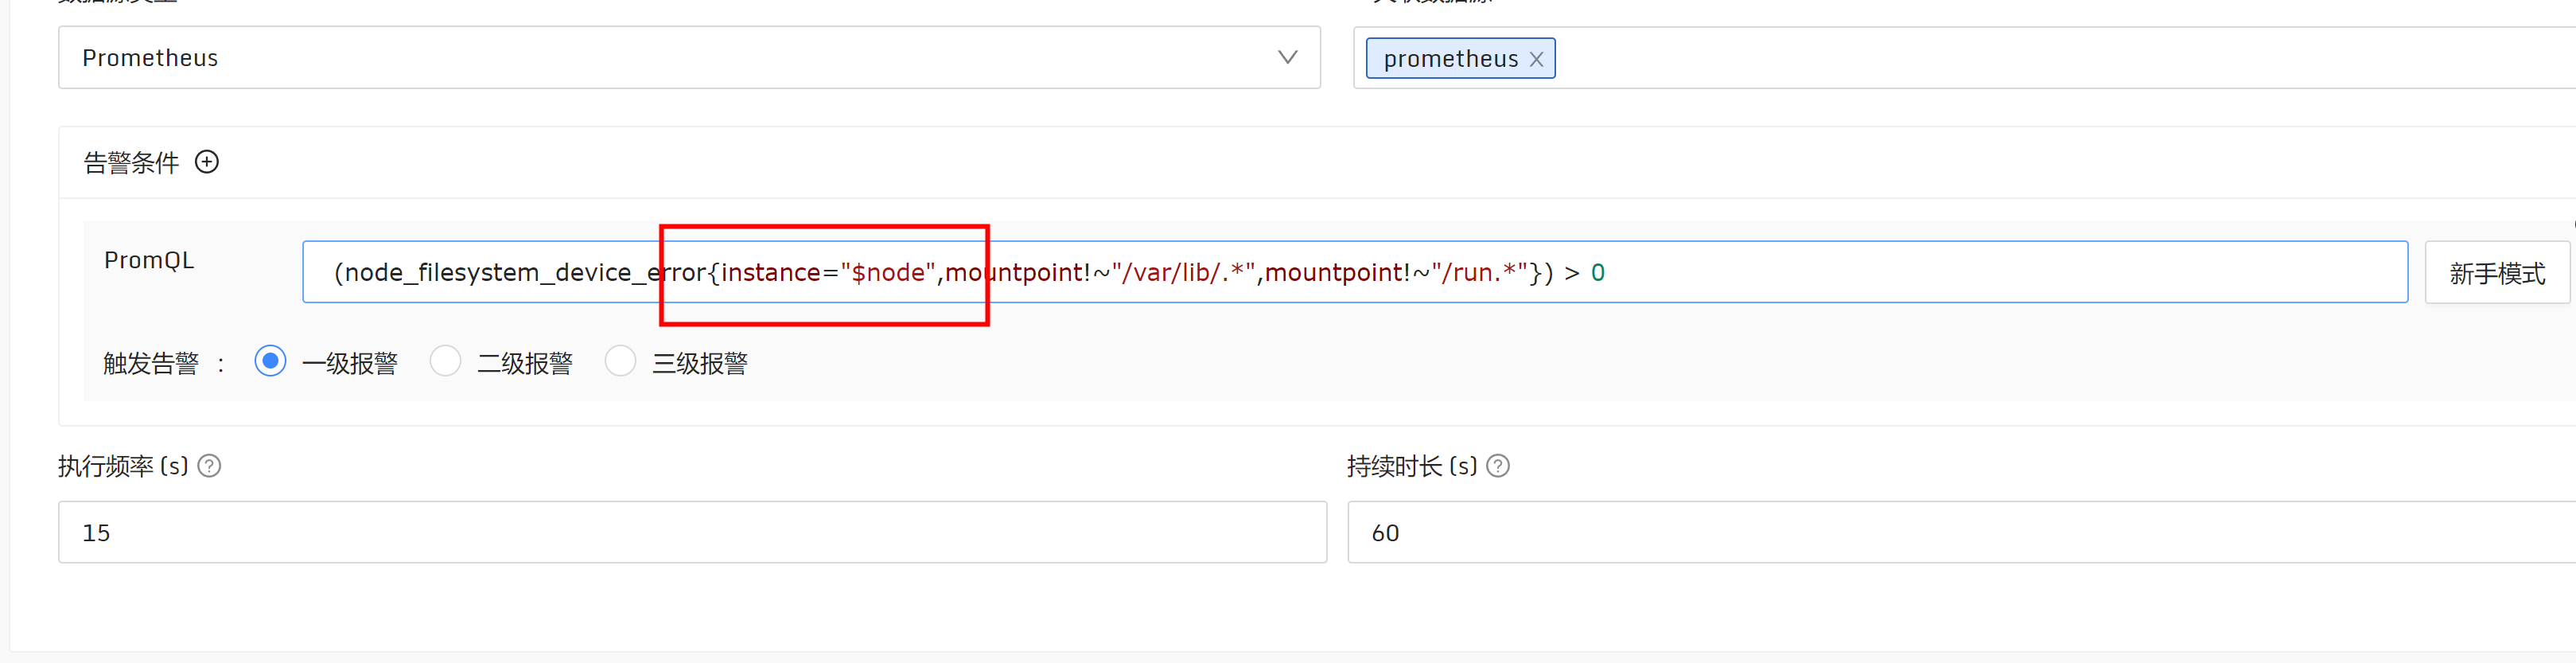Select the 三级报警 radio button
This screenshot has width=2576, height=663.
tap(620, 361)
